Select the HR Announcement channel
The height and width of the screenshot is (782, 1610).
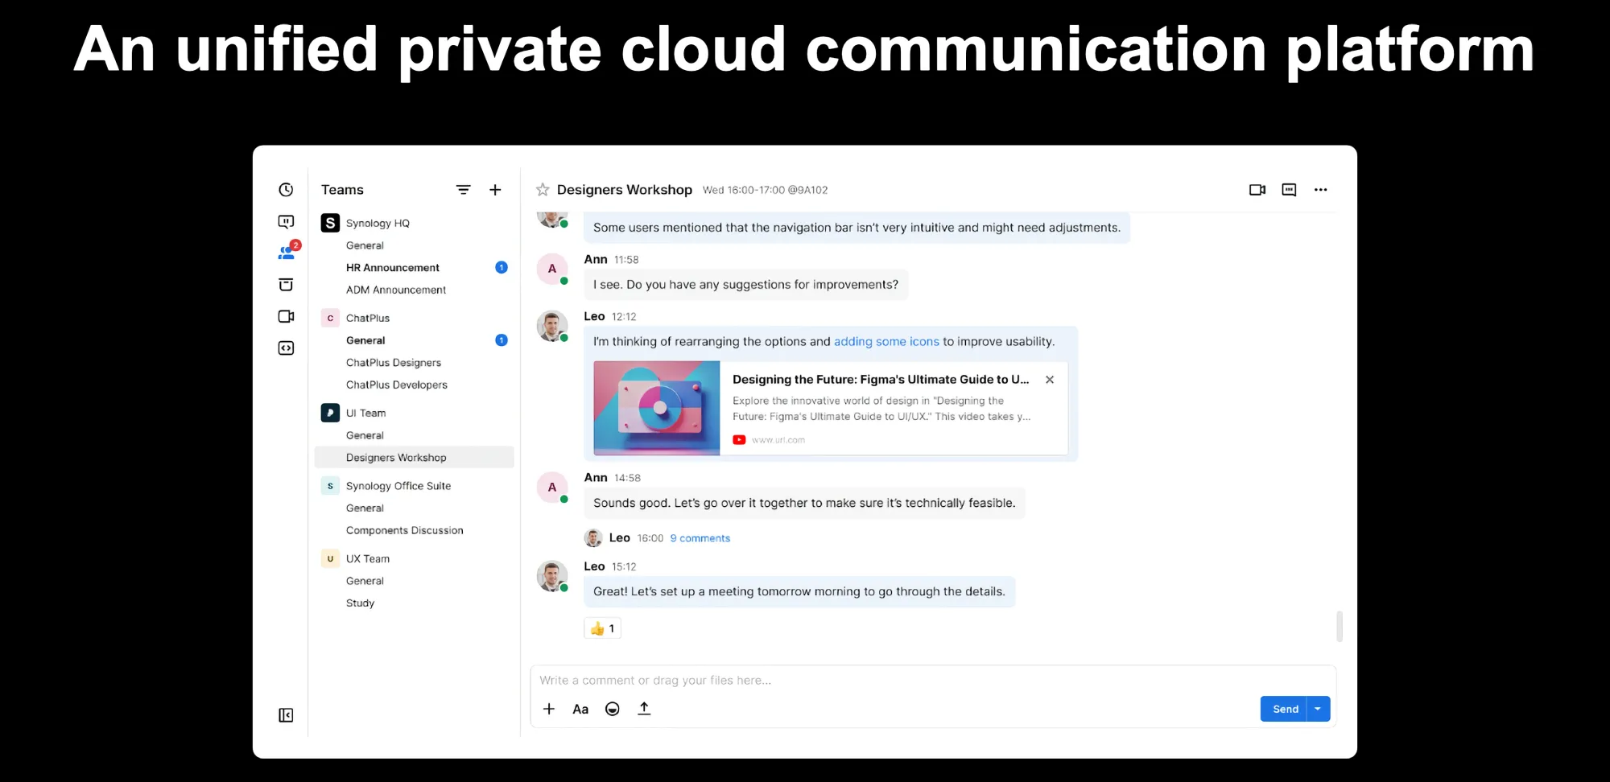[393, 268]
